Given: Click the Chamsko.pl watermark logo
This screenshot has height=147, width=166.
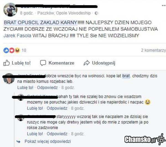Looking at the screenshot, I should (145, 139).
